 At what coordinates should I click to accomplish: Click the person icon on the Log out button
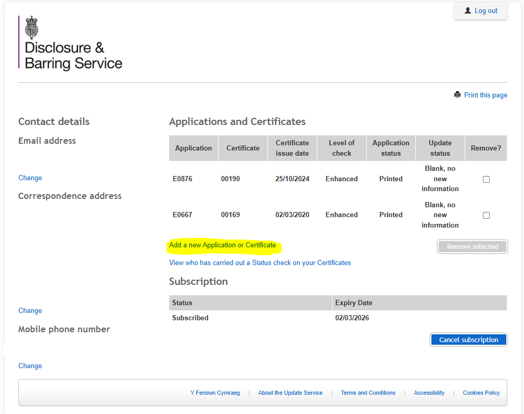(467, 10)
